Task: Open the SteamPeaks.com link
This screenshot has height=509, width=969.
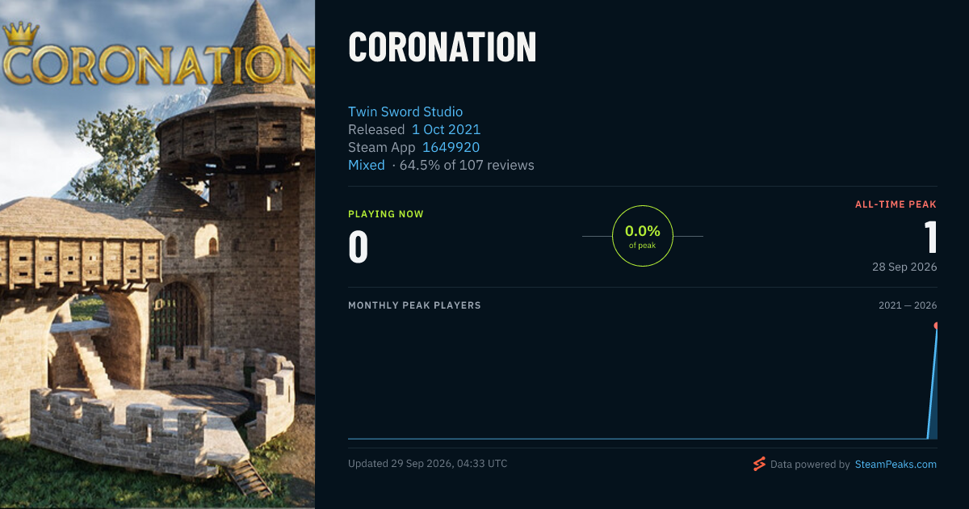Action: pyautogui.click(x=896, y=465)
